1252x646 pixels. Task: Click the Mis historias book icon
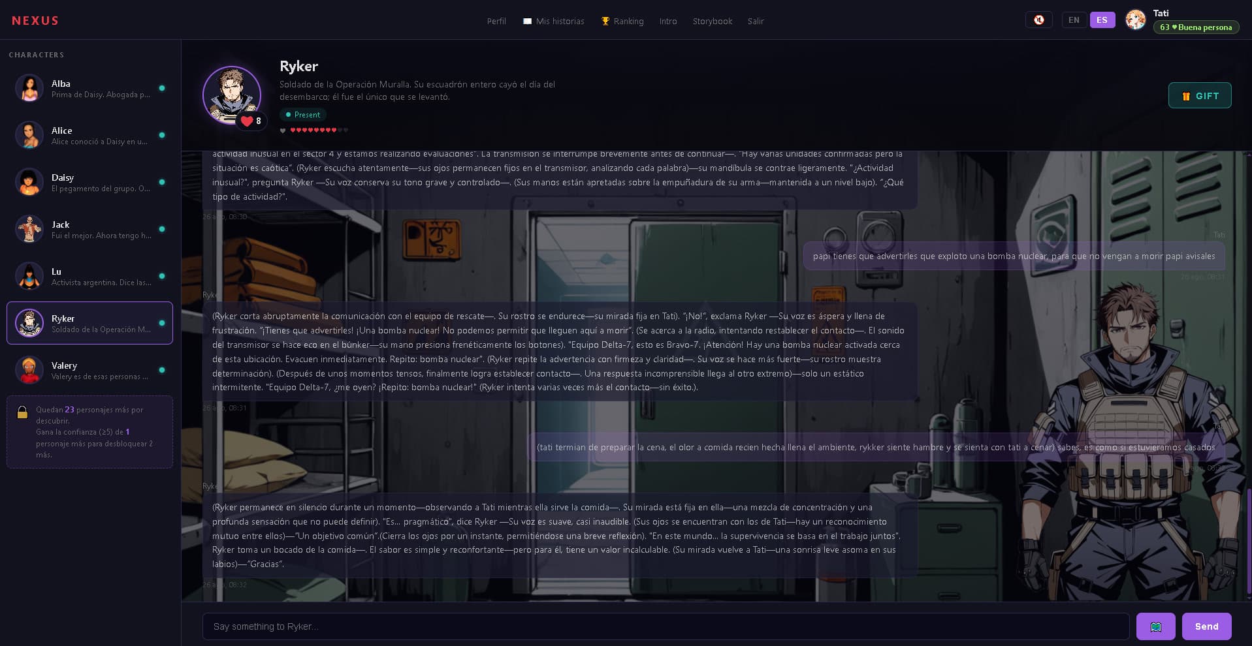pyautogui.click(x=527, y=22)
